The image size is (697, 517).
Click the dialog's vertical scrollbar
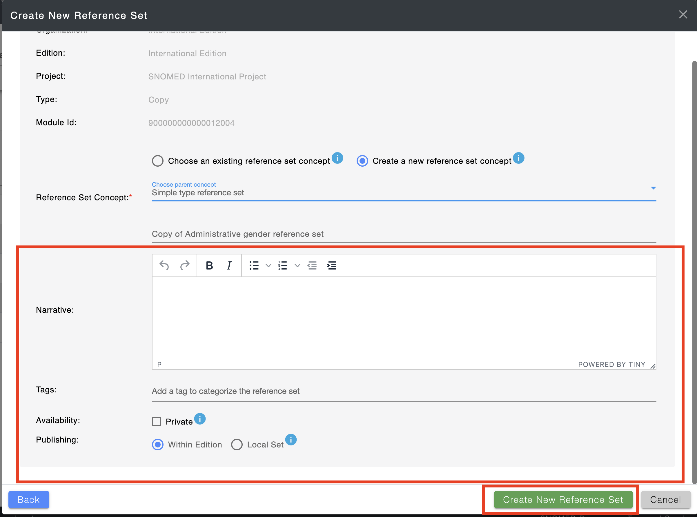click(x=694, y=272)
